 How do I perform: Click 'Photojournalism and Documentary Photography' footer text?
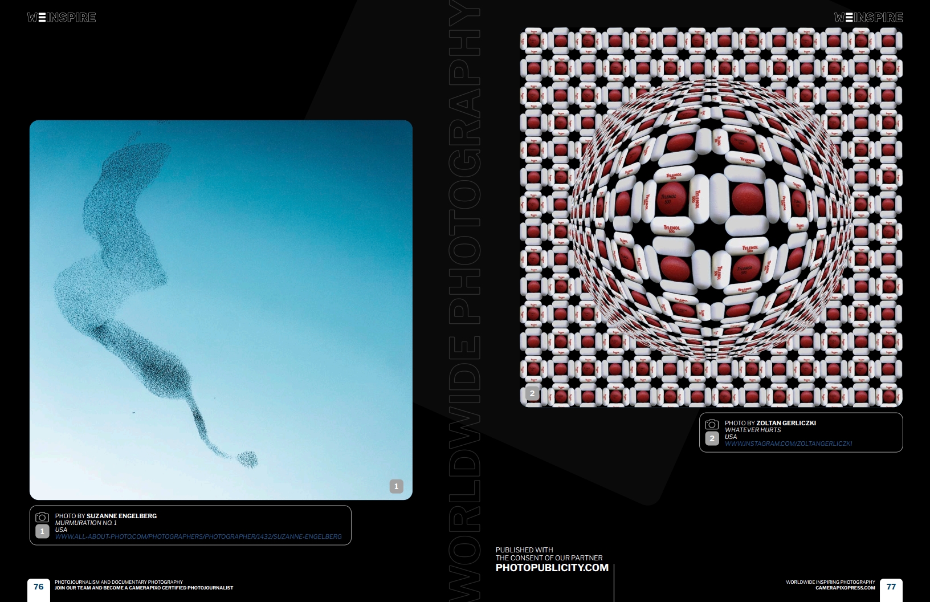tap(119, 583)
